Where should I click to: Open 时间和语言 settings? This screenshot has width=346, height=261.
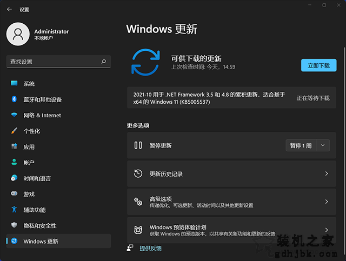click(58, 178)
